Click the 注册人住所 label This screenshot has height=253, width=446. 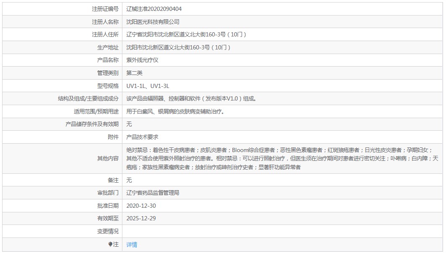point(105,34)
